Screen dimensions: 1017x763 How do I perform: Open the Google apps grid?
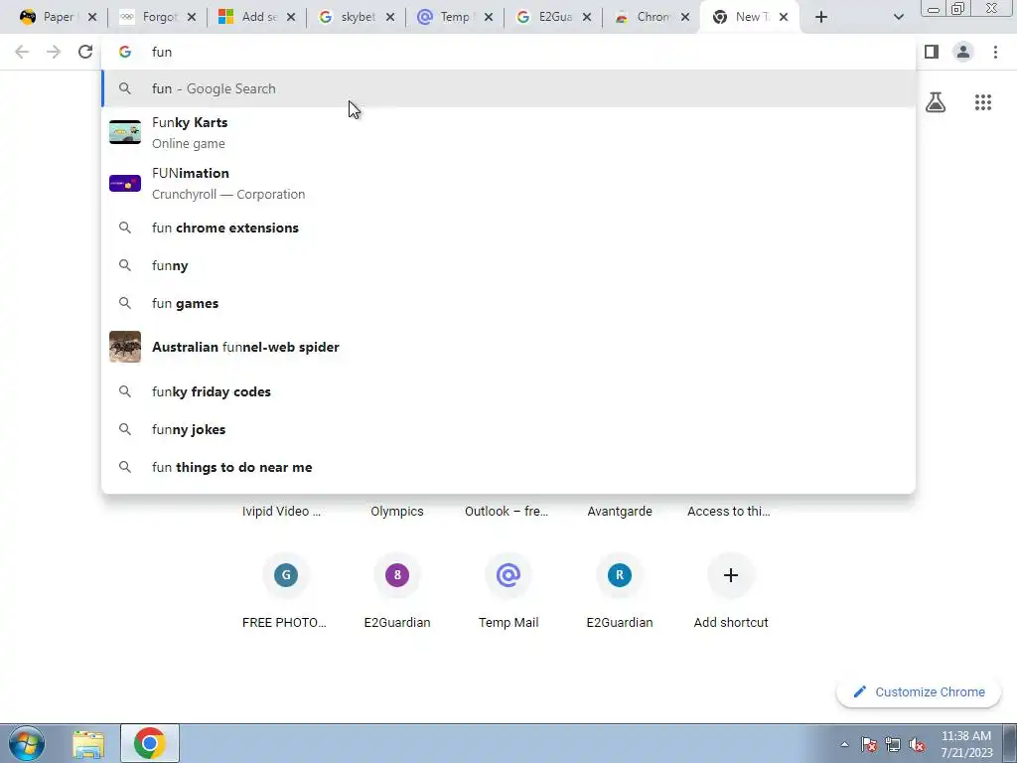coord(983,102)
